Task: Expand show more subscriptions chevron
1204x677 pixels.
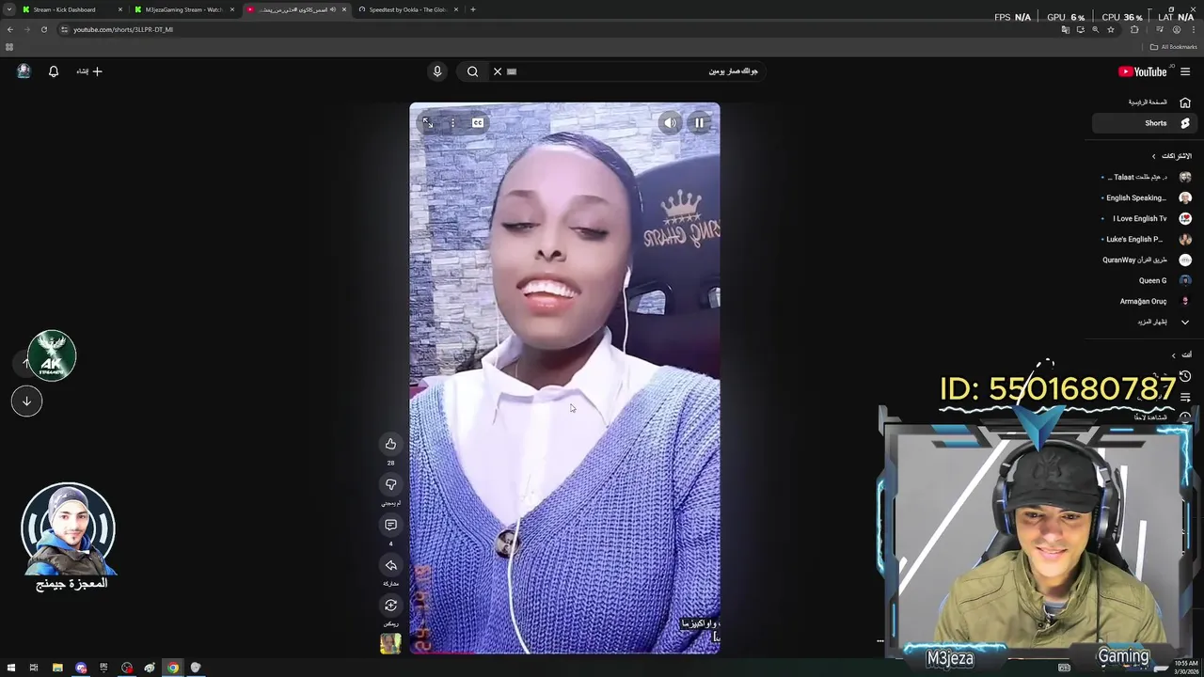Action: coord(1185,322)
